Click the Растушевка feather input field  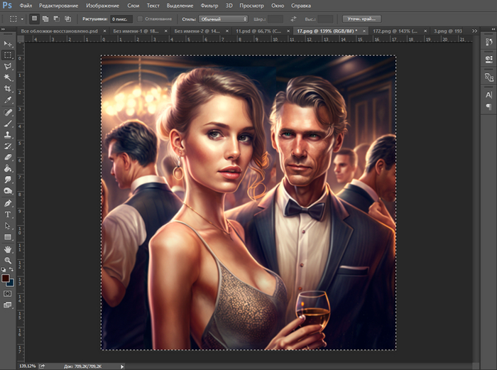(x=121, y=18)
